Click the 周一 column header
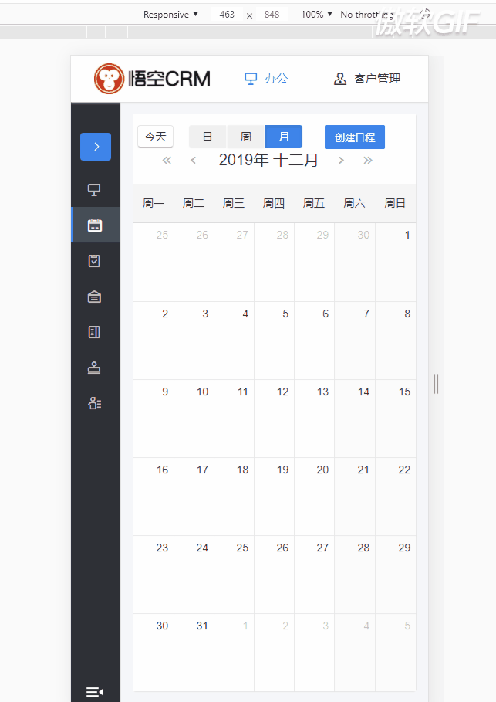The height and width of the screenshot is (702, 496). (154, 203)
